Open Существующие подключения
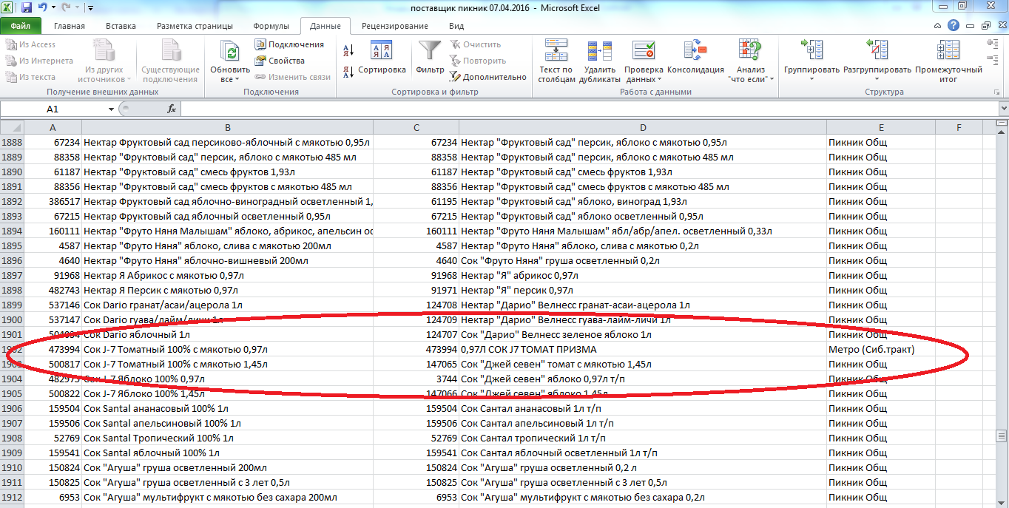Viewport: 1009px width, 508px height. point(171,62)
